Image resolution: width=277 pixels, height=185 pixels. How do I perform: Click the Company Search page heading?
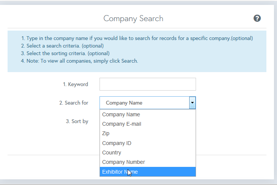(x=133, y=18)
